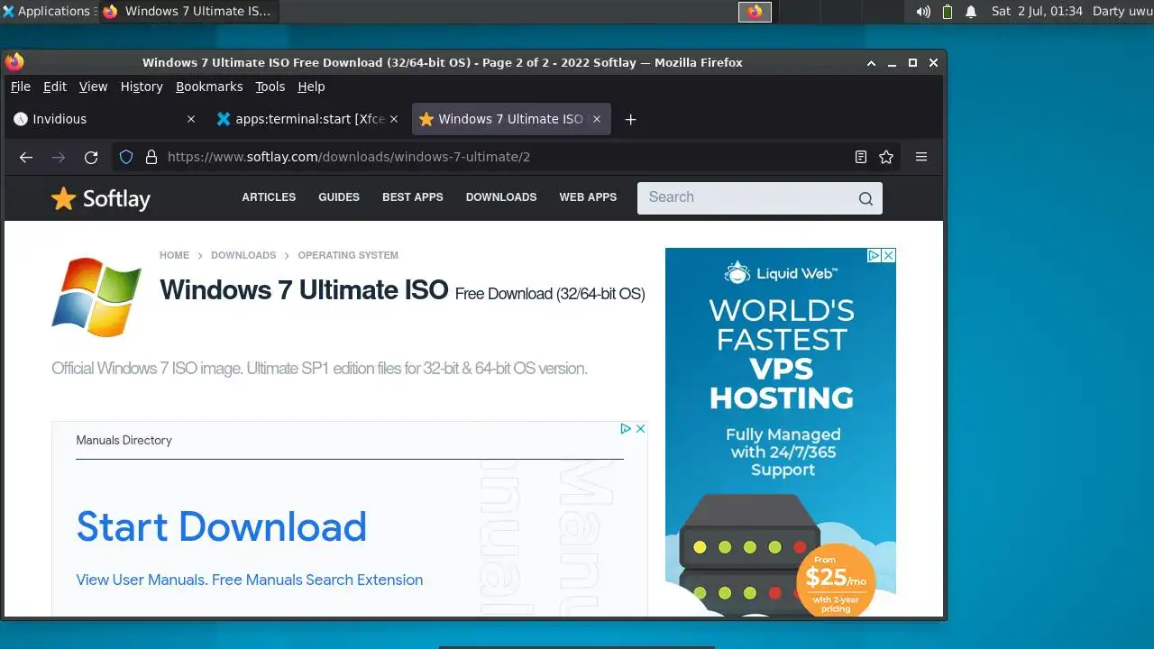Open the volume control in system panel
Viewport: 1154px width, 649px height.
(x=923, y=12)
